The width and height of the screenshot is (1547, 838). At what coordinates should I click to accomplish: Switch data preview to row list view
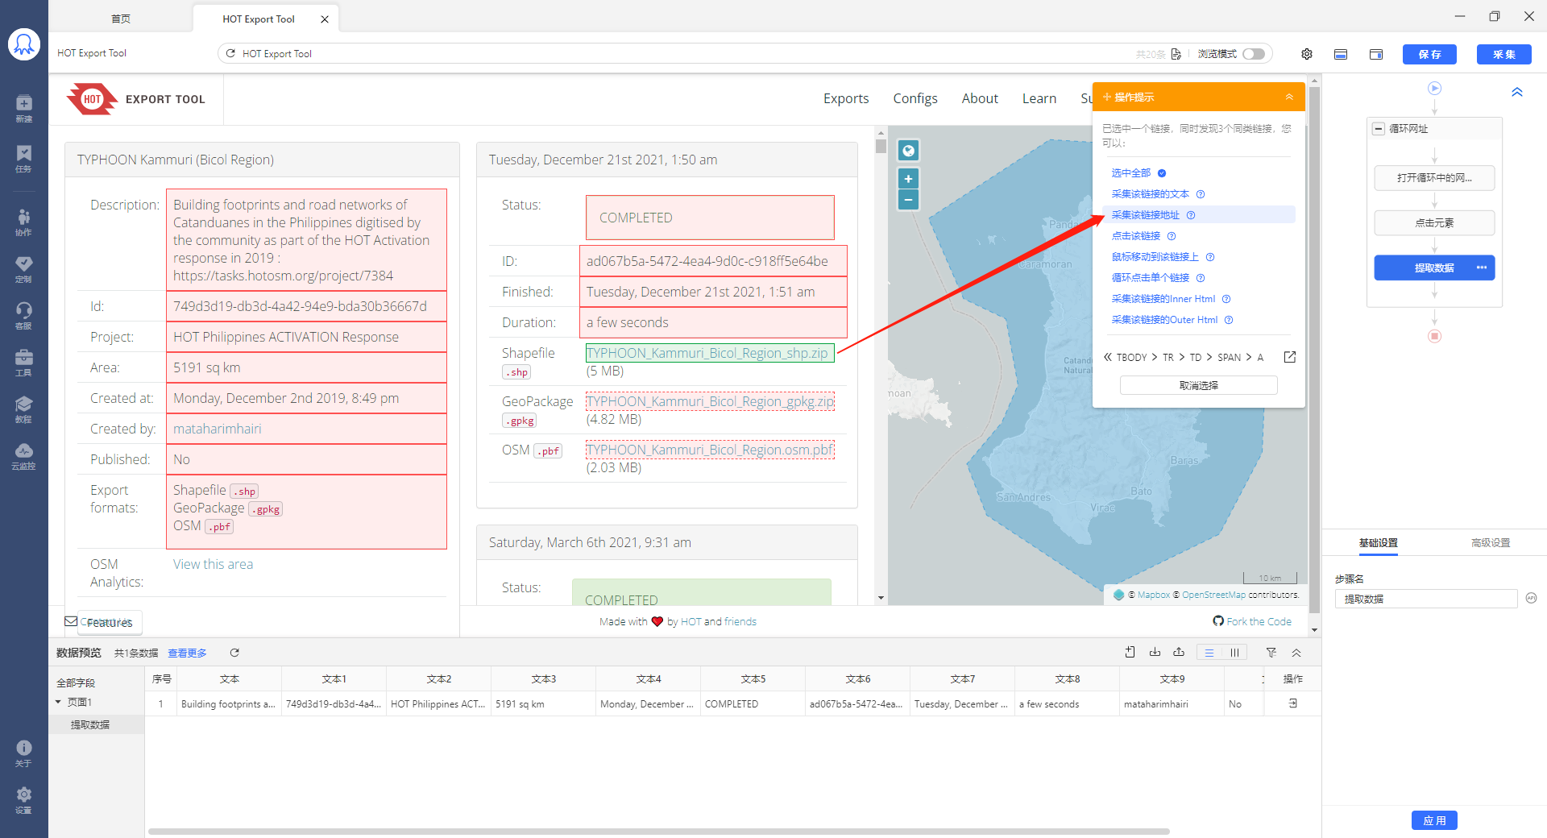(x=1209, y=653)
